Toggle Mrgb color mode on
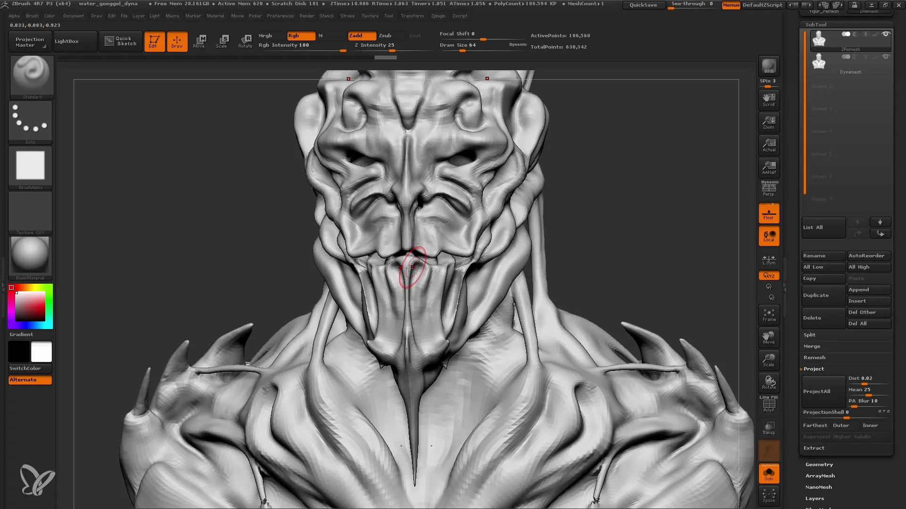 266,35
